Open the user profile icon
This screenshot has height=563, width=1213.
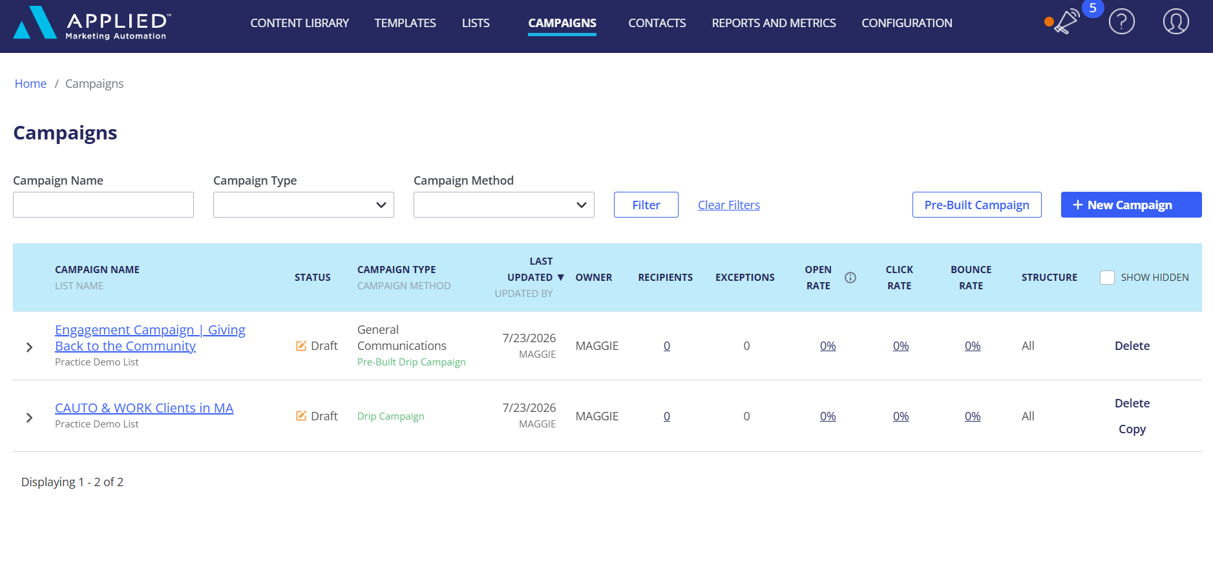pos(1176,22)
